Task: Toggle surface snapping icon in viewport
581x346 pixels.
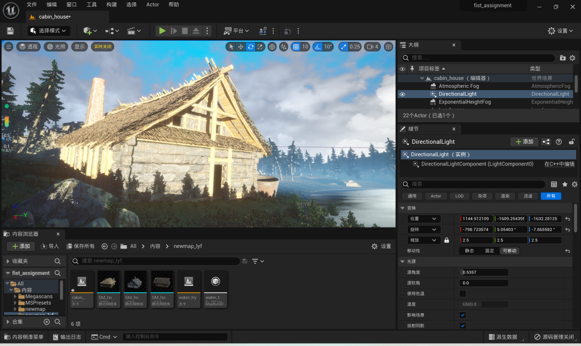Action: 284,46
